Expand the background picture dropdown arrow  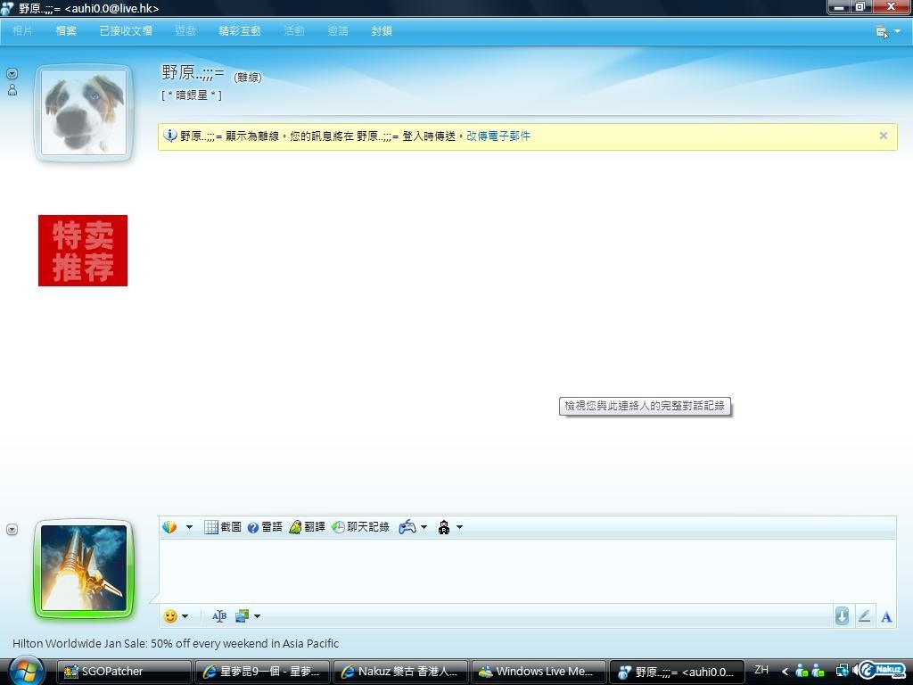click(x=257, y=616)
